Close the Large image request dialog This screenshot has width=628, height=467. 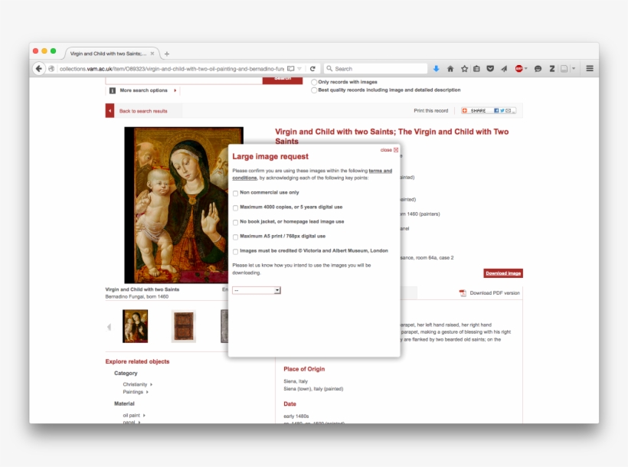[389, 150]
